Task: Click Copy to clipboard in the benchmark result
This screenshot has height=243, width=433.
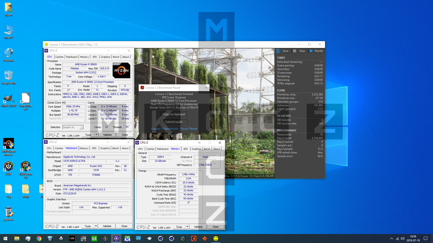Action: click(x=174, y=114)
